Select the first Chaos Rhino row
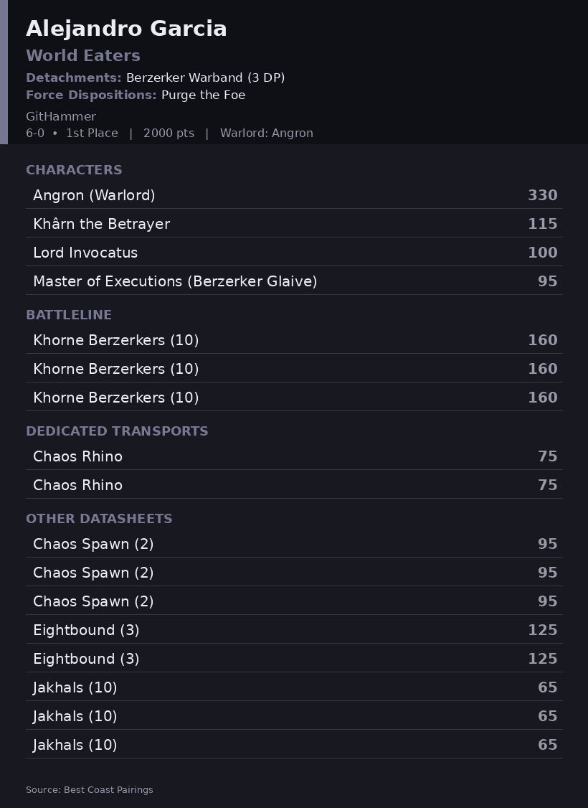588x808 pixels. click(x=294, y=456)
